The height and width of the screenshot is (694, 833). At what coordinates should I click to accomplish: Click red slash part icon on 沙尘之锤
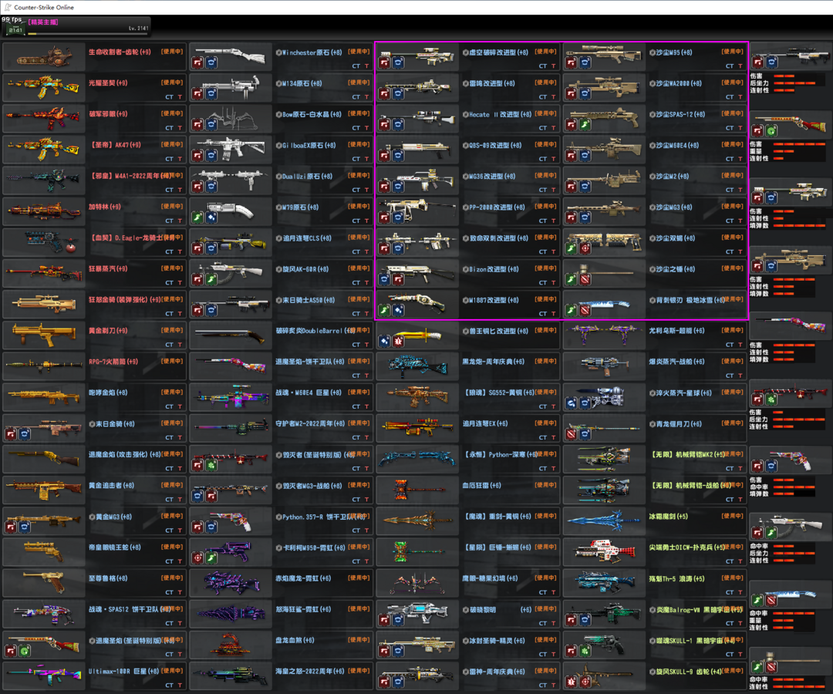(x=585, y=279)
